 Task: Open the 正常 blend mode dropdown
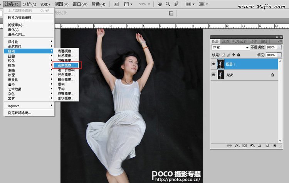coord(230,47)
